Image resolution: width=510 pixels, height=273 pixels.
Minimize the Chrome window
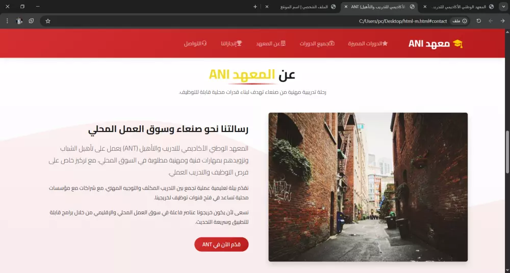coord(38,7)
